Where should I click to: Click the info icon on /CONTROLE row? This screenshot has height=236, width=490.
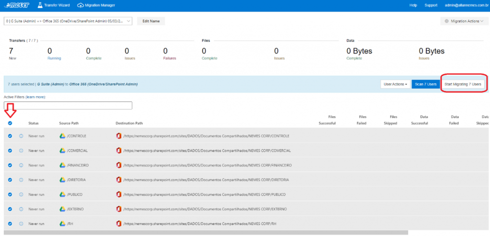tap(21, 136)
